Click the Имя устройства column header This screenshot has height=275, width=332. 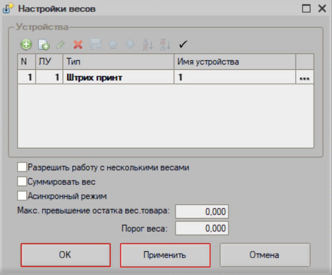click(x=235, y=62)
